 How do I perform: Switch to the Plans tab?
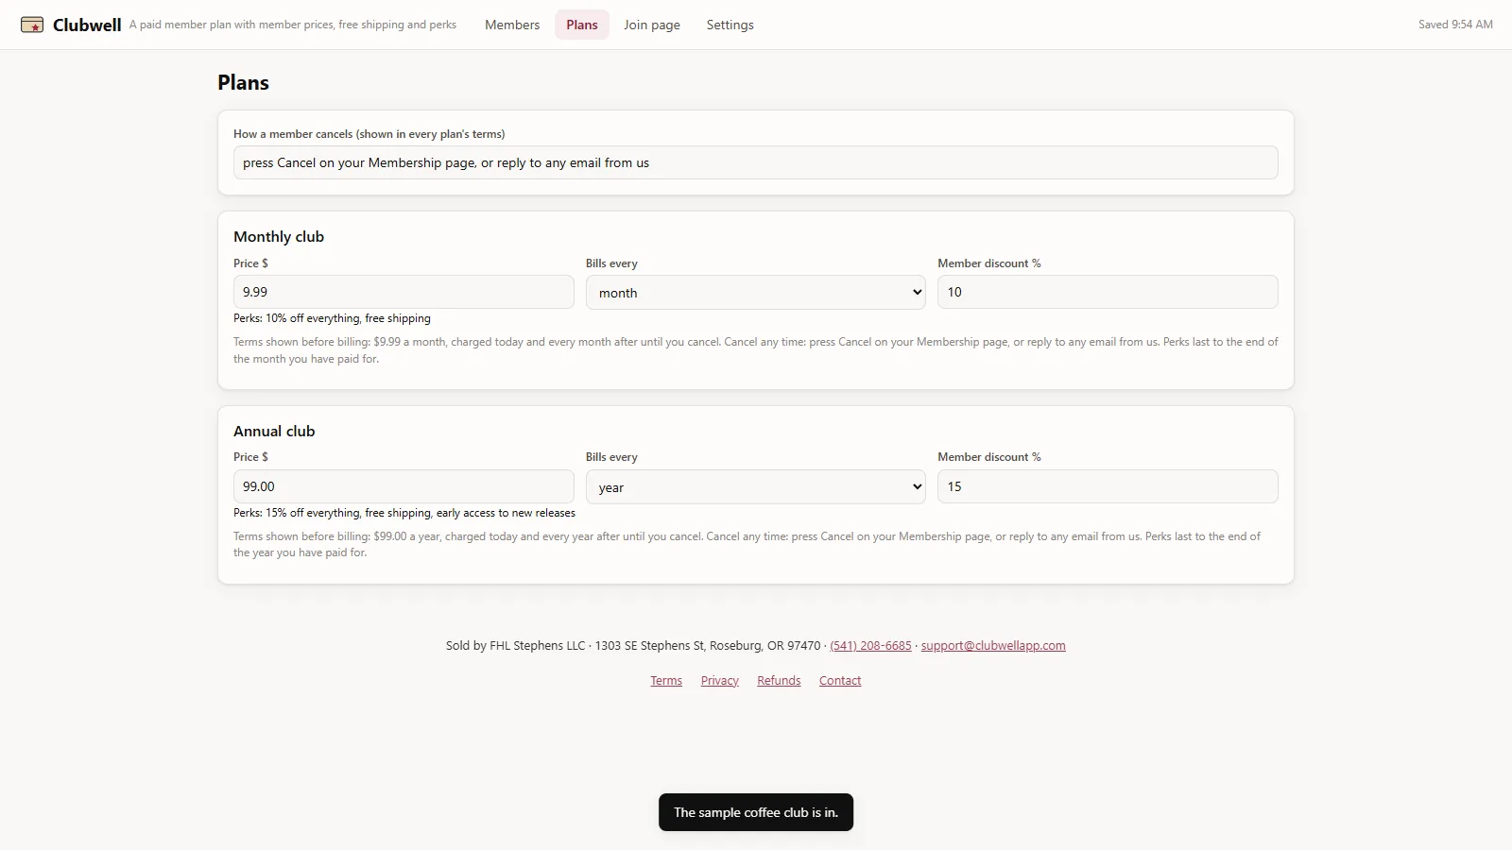point(582,25)
